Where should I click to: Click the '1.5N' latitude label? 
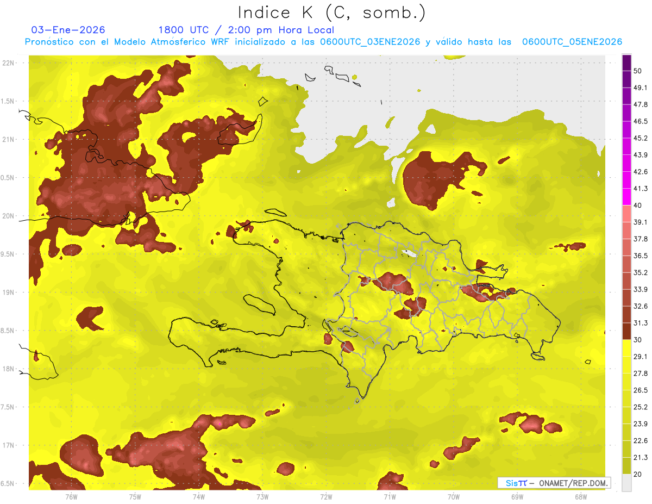(8, 101)
